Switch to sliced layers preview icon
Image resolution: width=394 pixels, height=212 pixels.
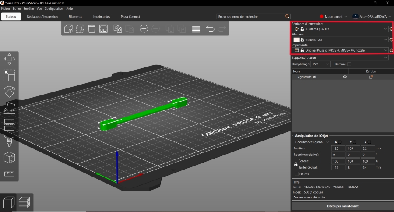click(25, 202)
